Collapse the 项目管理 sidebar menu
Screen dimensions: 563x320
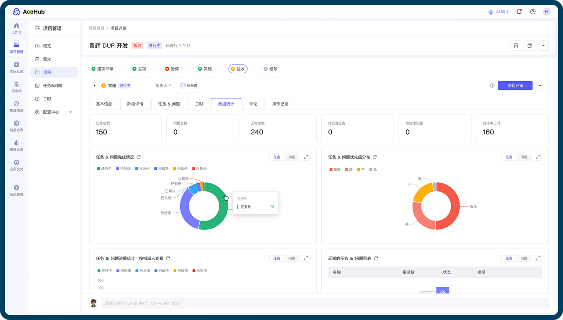[37, 28]
